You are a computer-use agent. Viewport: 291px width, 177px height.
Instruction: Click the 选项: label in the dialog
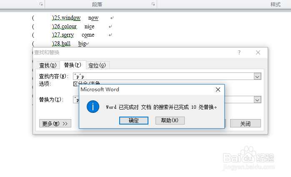(45, 84)
